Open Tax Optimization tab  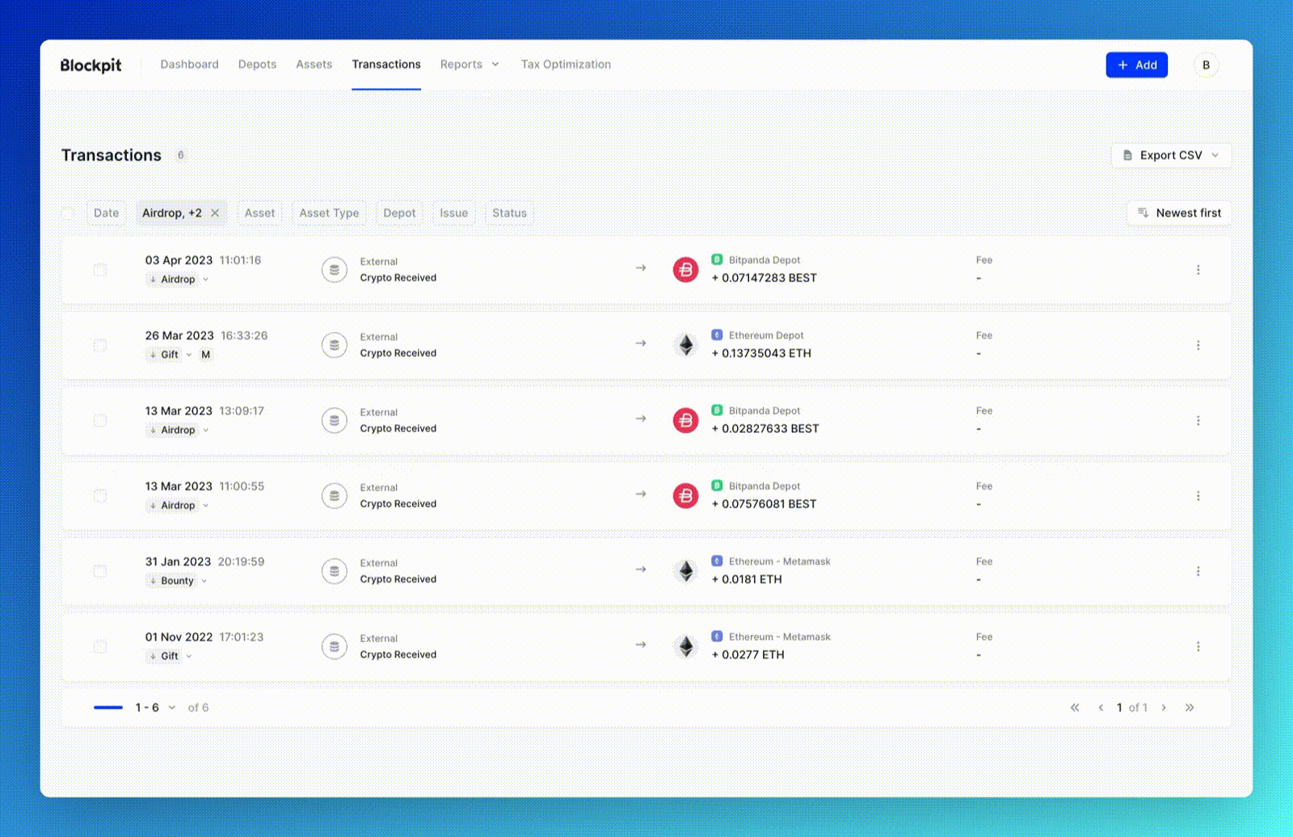(x=566, y=65)
